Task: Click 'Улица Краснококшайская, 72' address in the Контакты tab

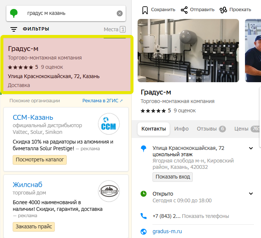Action: 188,148
